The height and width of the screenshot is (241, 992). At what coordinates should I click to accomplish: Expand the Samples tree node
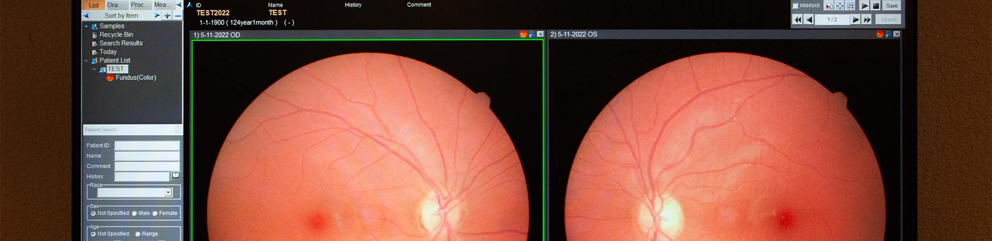tap(86, 26)
